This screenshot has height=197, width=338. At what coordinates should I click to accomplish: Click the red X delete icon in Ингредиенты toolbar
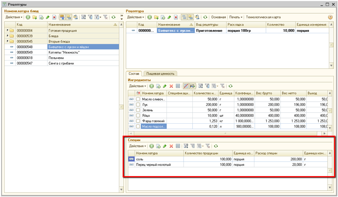(171, 86)
